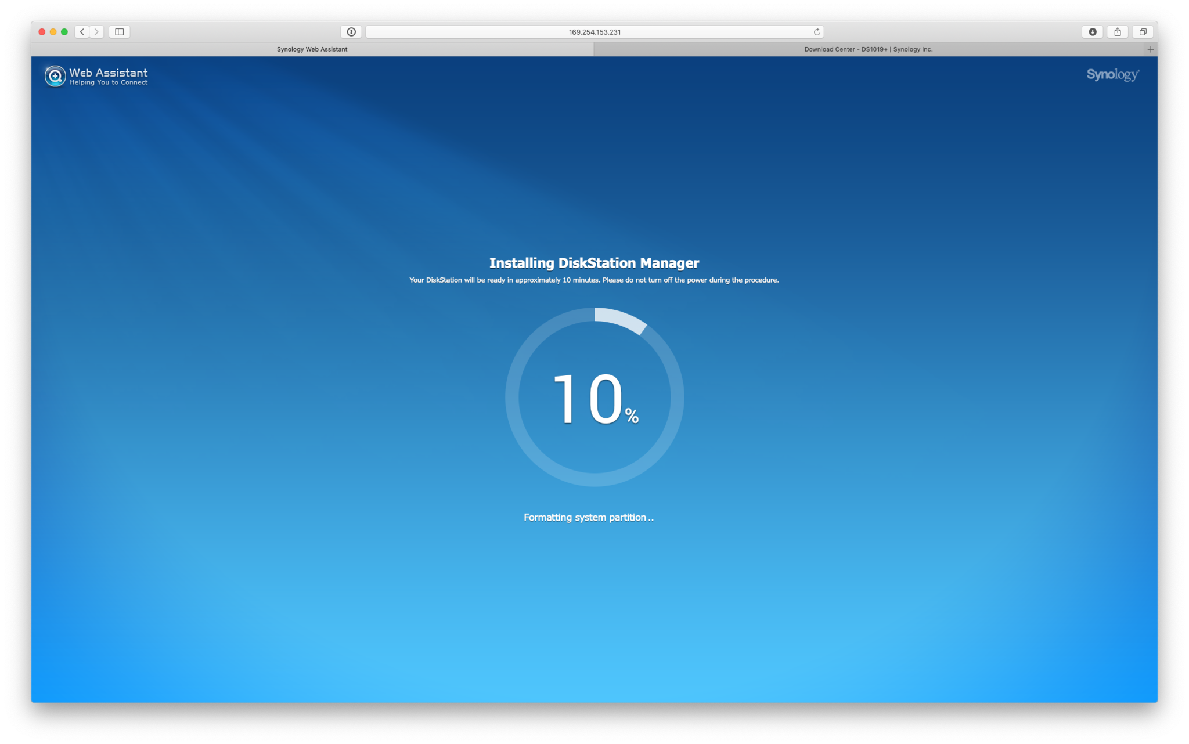Switch to the Synology Web Assistant tab
Screen dimensions: 1189x744
(312, 49)
